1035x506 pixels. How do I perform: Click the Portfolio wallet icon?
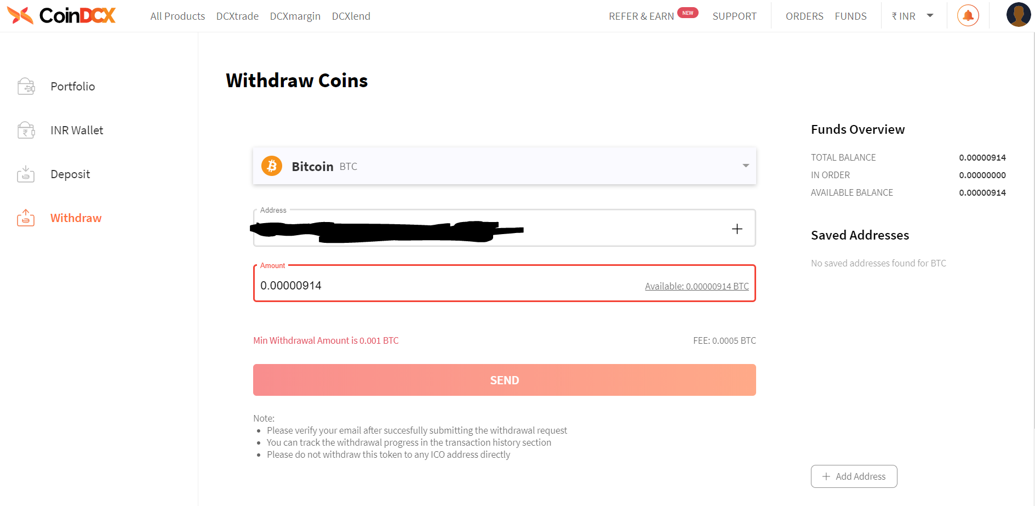point(26,86)
